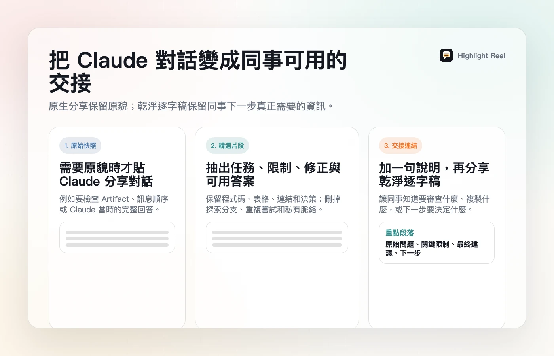Select the 3. 交接連結 step badge
Image resolution: width=554 pixels, height=356 pixels.
point(400,146)
